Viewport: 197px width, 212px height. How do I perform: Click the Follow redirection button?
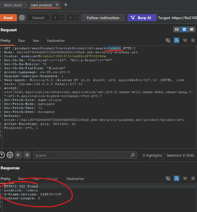pyautogui.click(x=103, y=18)
